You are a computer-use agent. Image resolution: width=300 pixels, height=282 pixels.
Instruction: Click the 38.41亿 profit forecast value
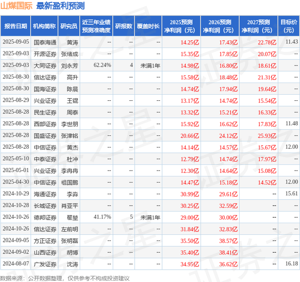pyautogui.click(x=228, y=252)
